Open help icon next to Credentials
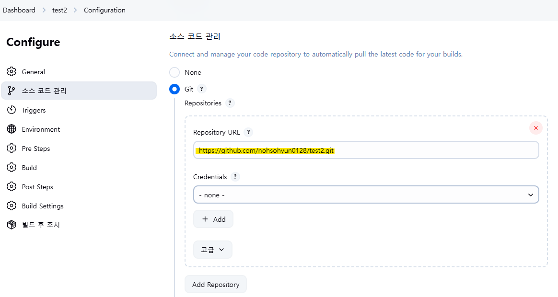 (235, 177)
